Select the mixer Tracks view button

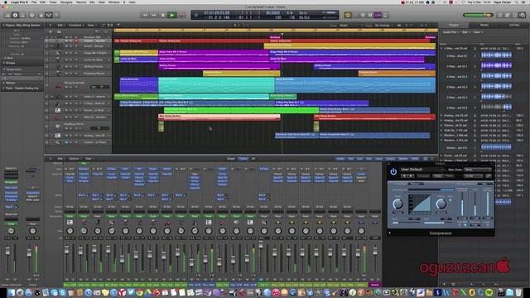(x=243, y=158)
